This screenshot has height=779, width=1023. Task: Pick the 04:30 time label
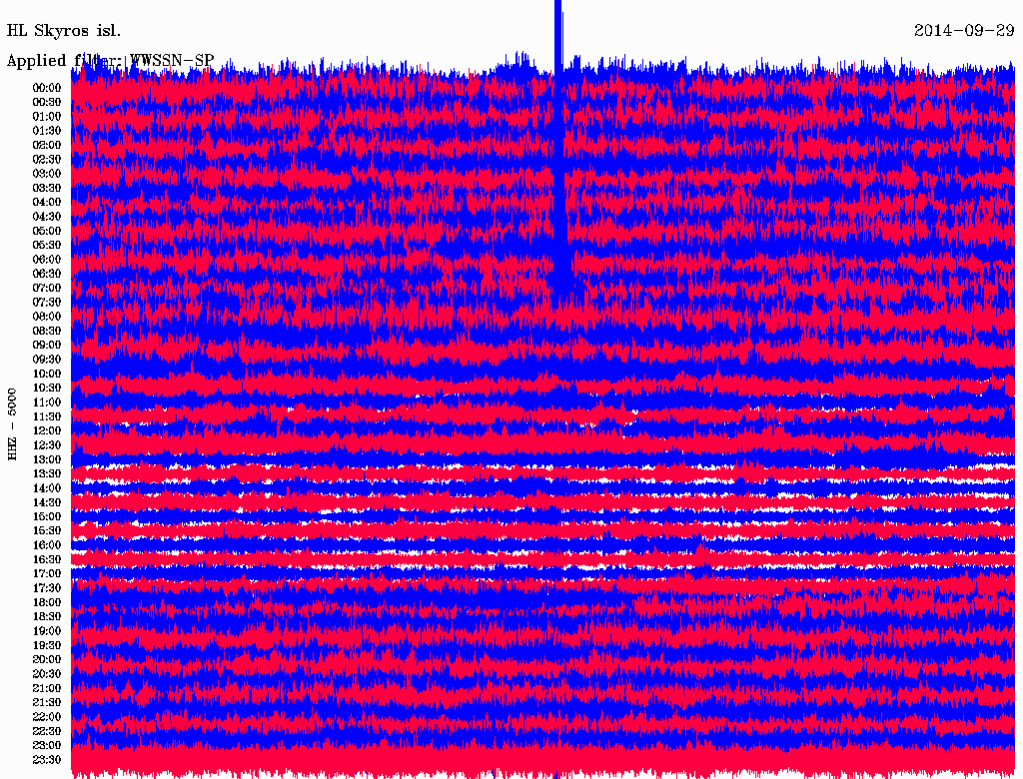[47, 216]
